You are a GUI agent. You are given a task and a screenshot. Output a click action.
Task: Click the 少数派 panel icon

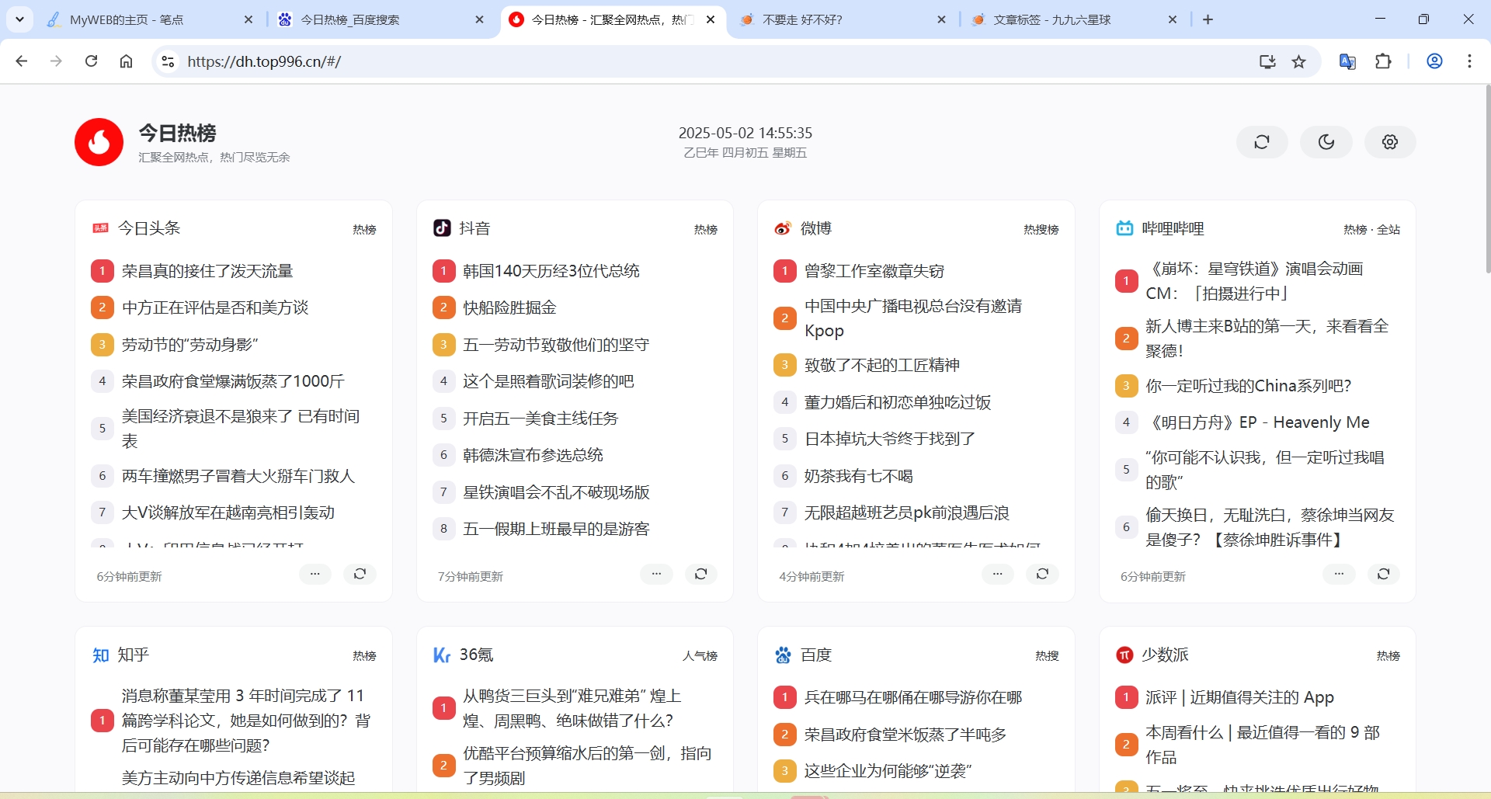tap(1124, 655)
